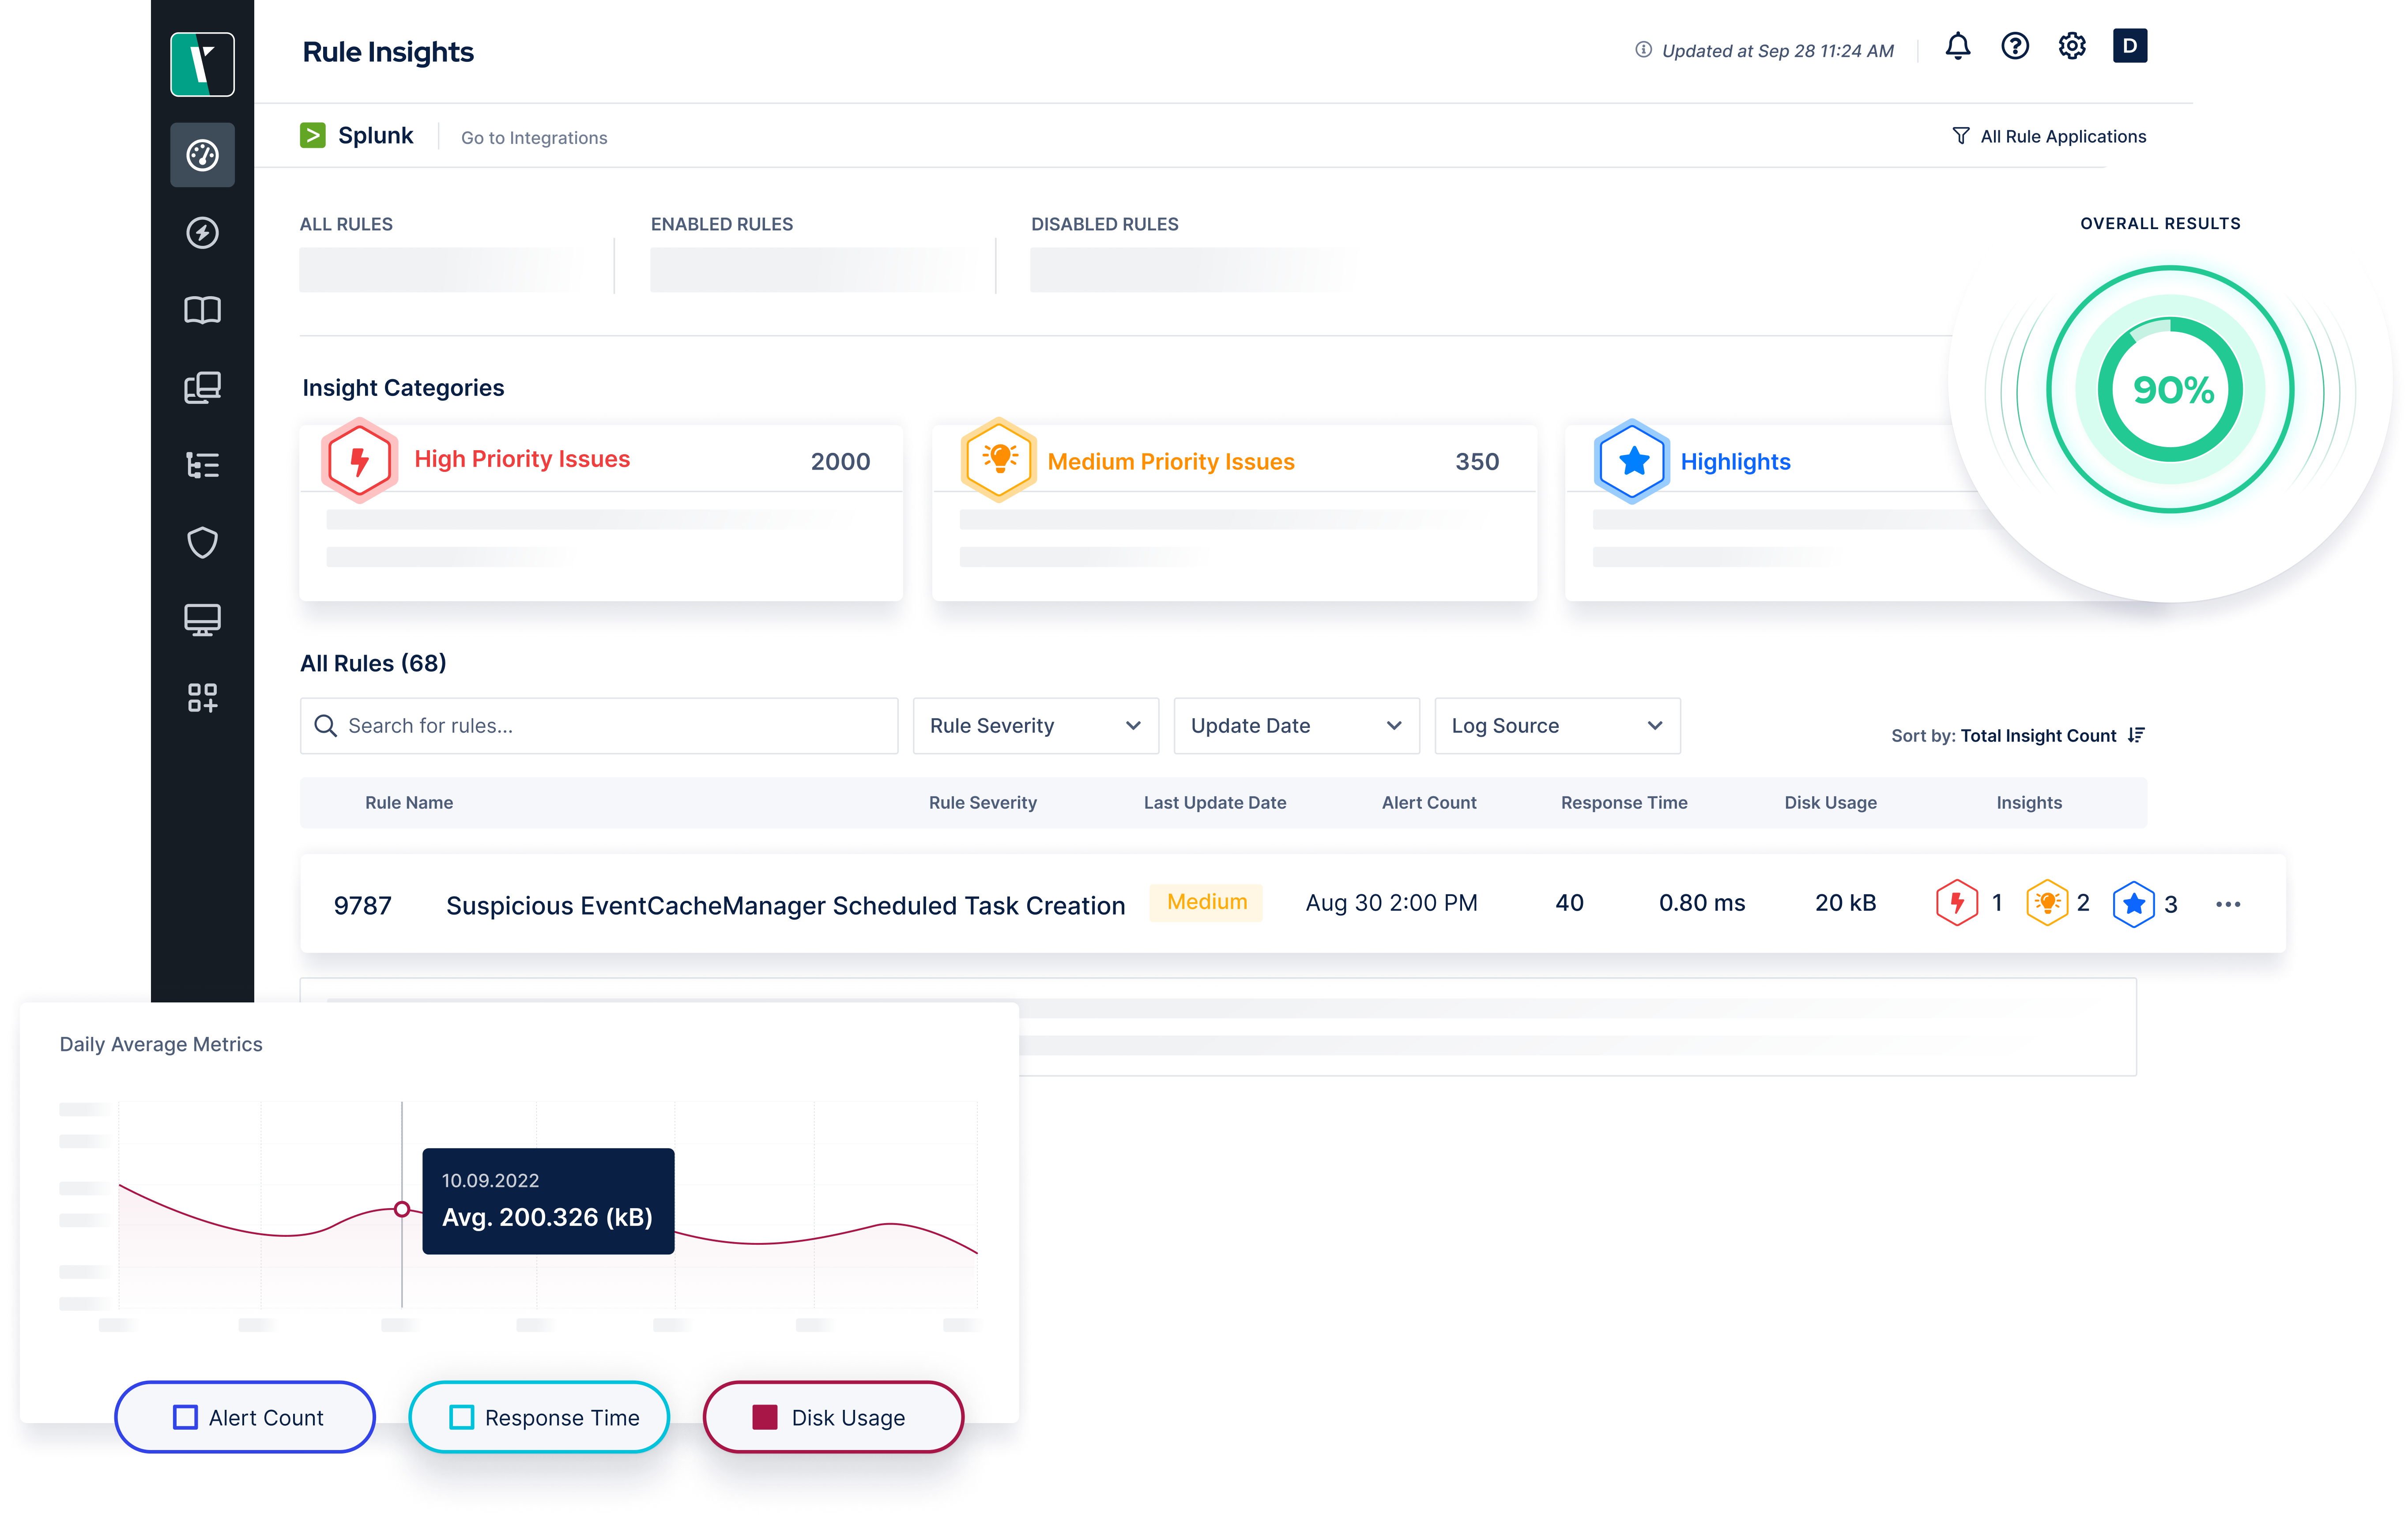Toggle the sort order icon
Image resolution: width=2408 pixels, height=1518 pixels.
click(2135, 735)
